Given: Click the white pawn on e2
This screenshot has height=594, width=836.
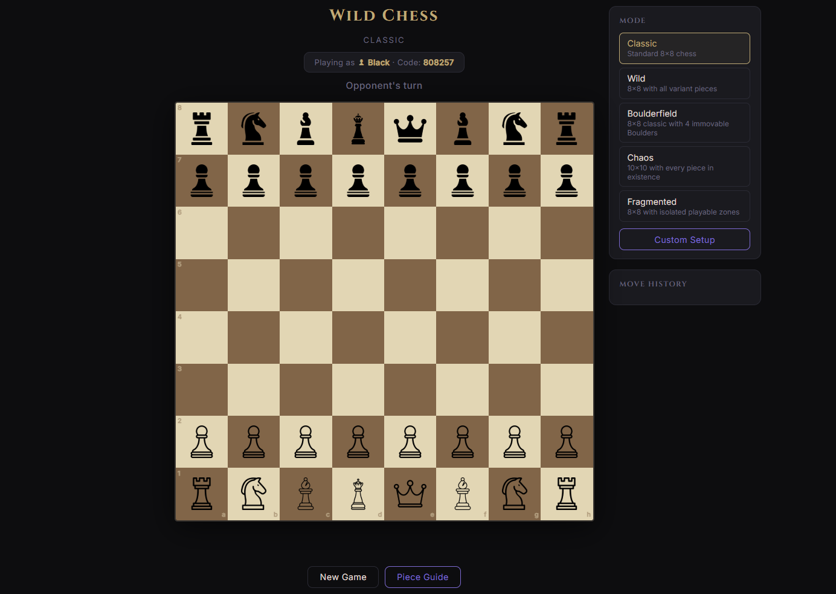Looking at the screenshot, I should click(410, 442).
